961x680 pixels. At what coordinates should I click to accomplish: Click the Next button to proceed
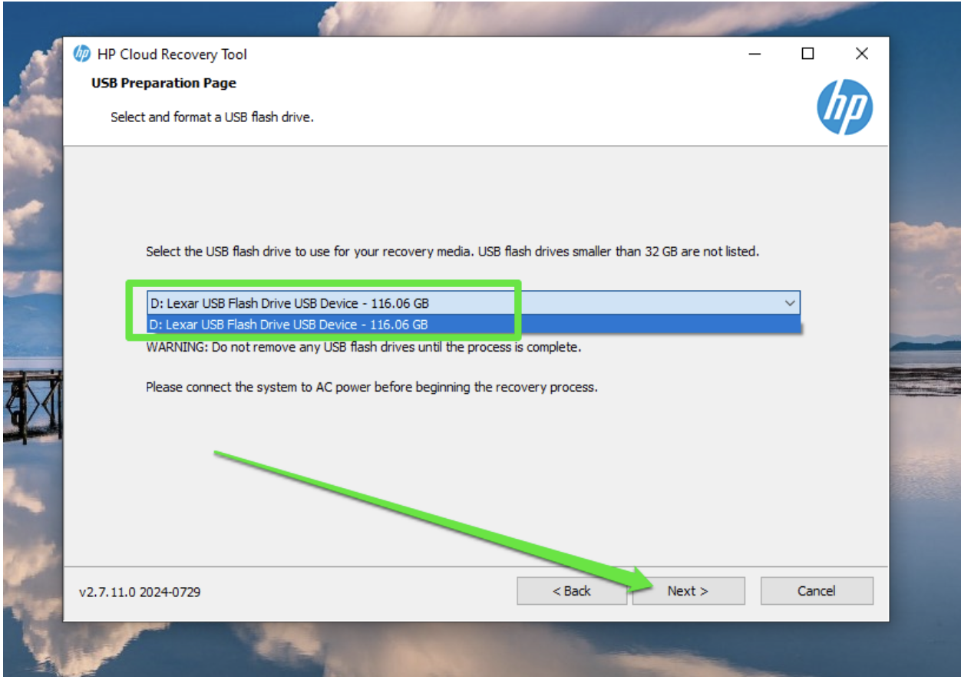click(688, 590)
